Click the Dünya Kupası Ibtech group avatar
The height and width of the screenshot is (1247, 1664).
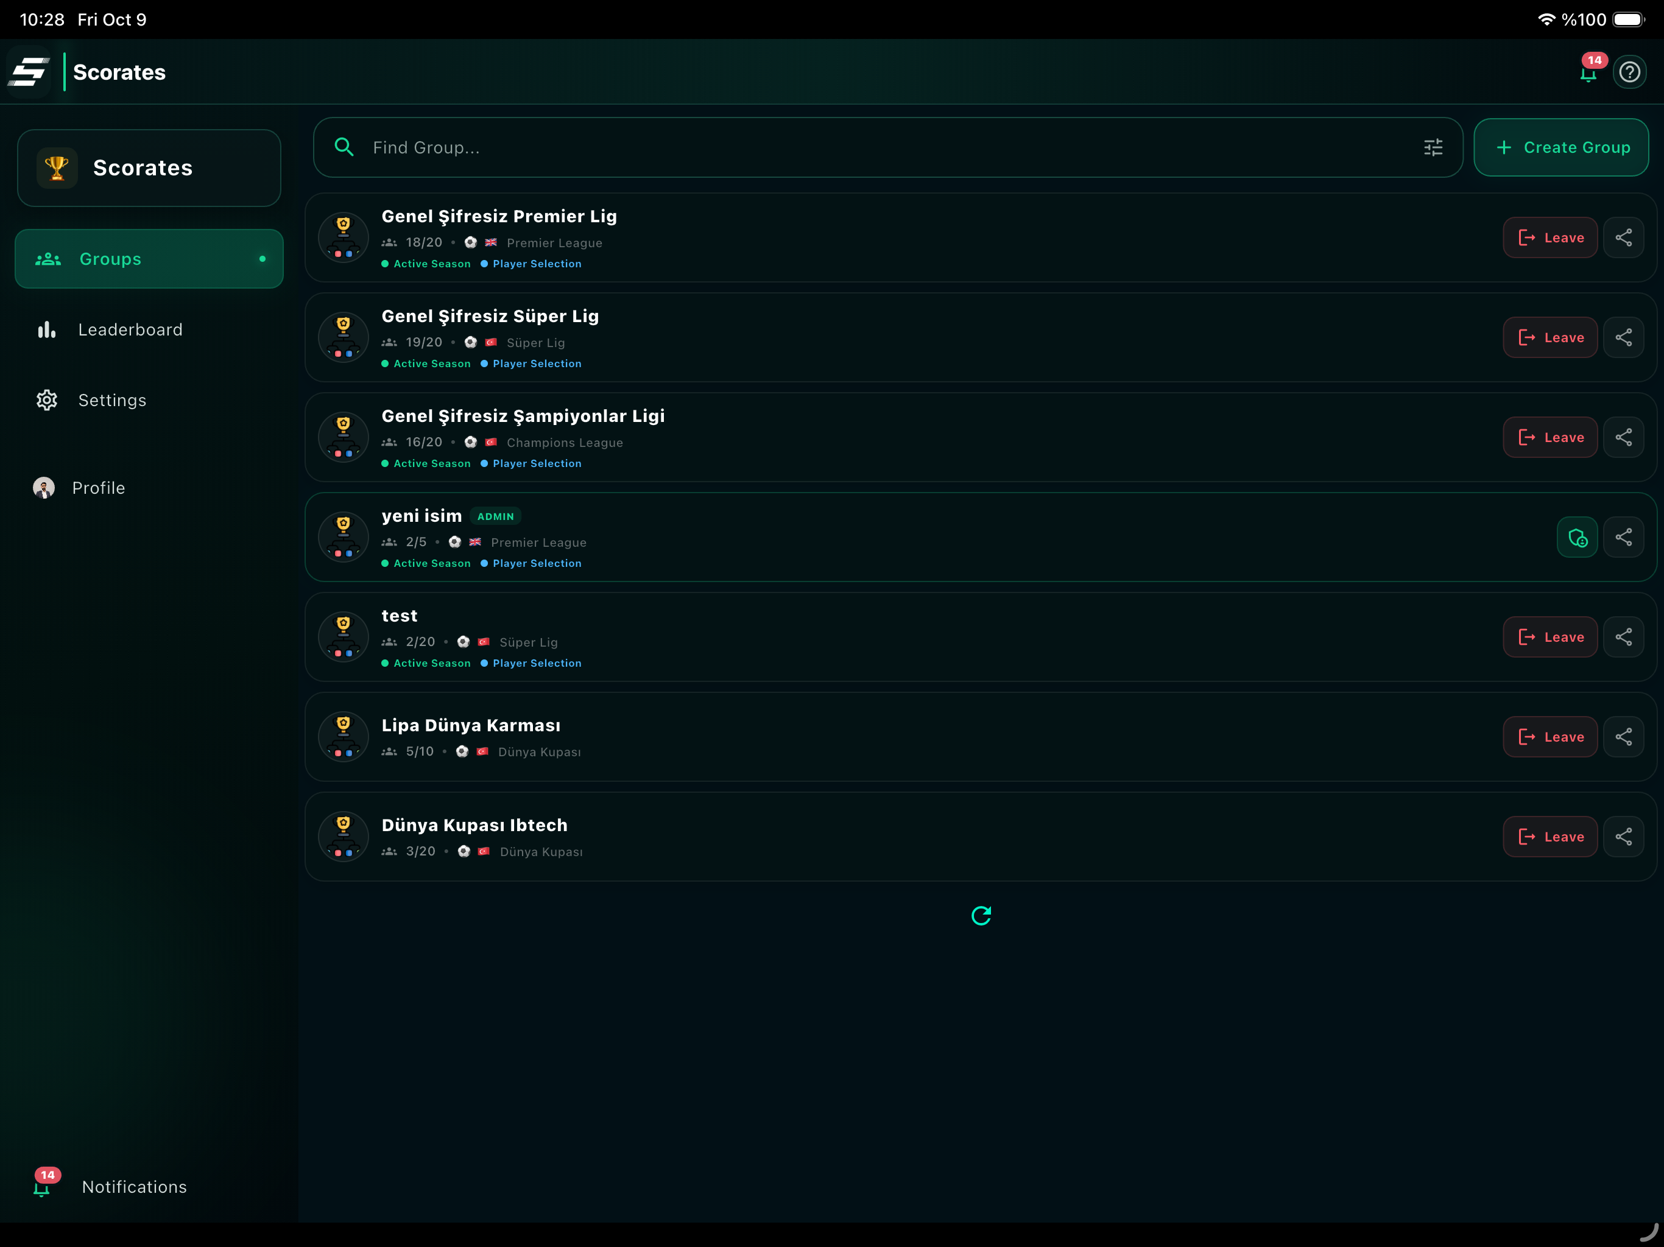pyautogui.click(x=343, y=837)
